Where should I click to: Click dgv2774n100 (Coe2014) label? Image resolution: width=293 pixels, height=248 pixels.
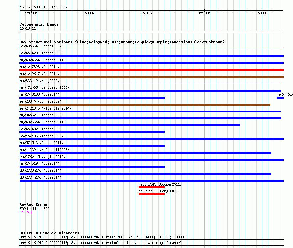point(40,177)
